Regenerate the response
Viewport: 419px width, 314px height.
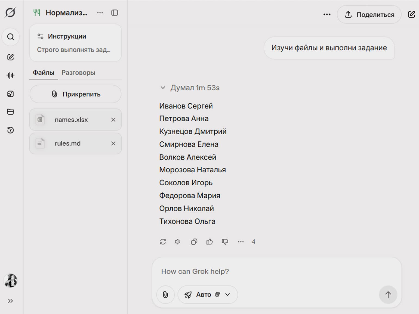(163, 242)
